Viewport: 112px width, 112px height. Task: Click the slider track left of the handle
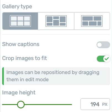pos(10,105)
